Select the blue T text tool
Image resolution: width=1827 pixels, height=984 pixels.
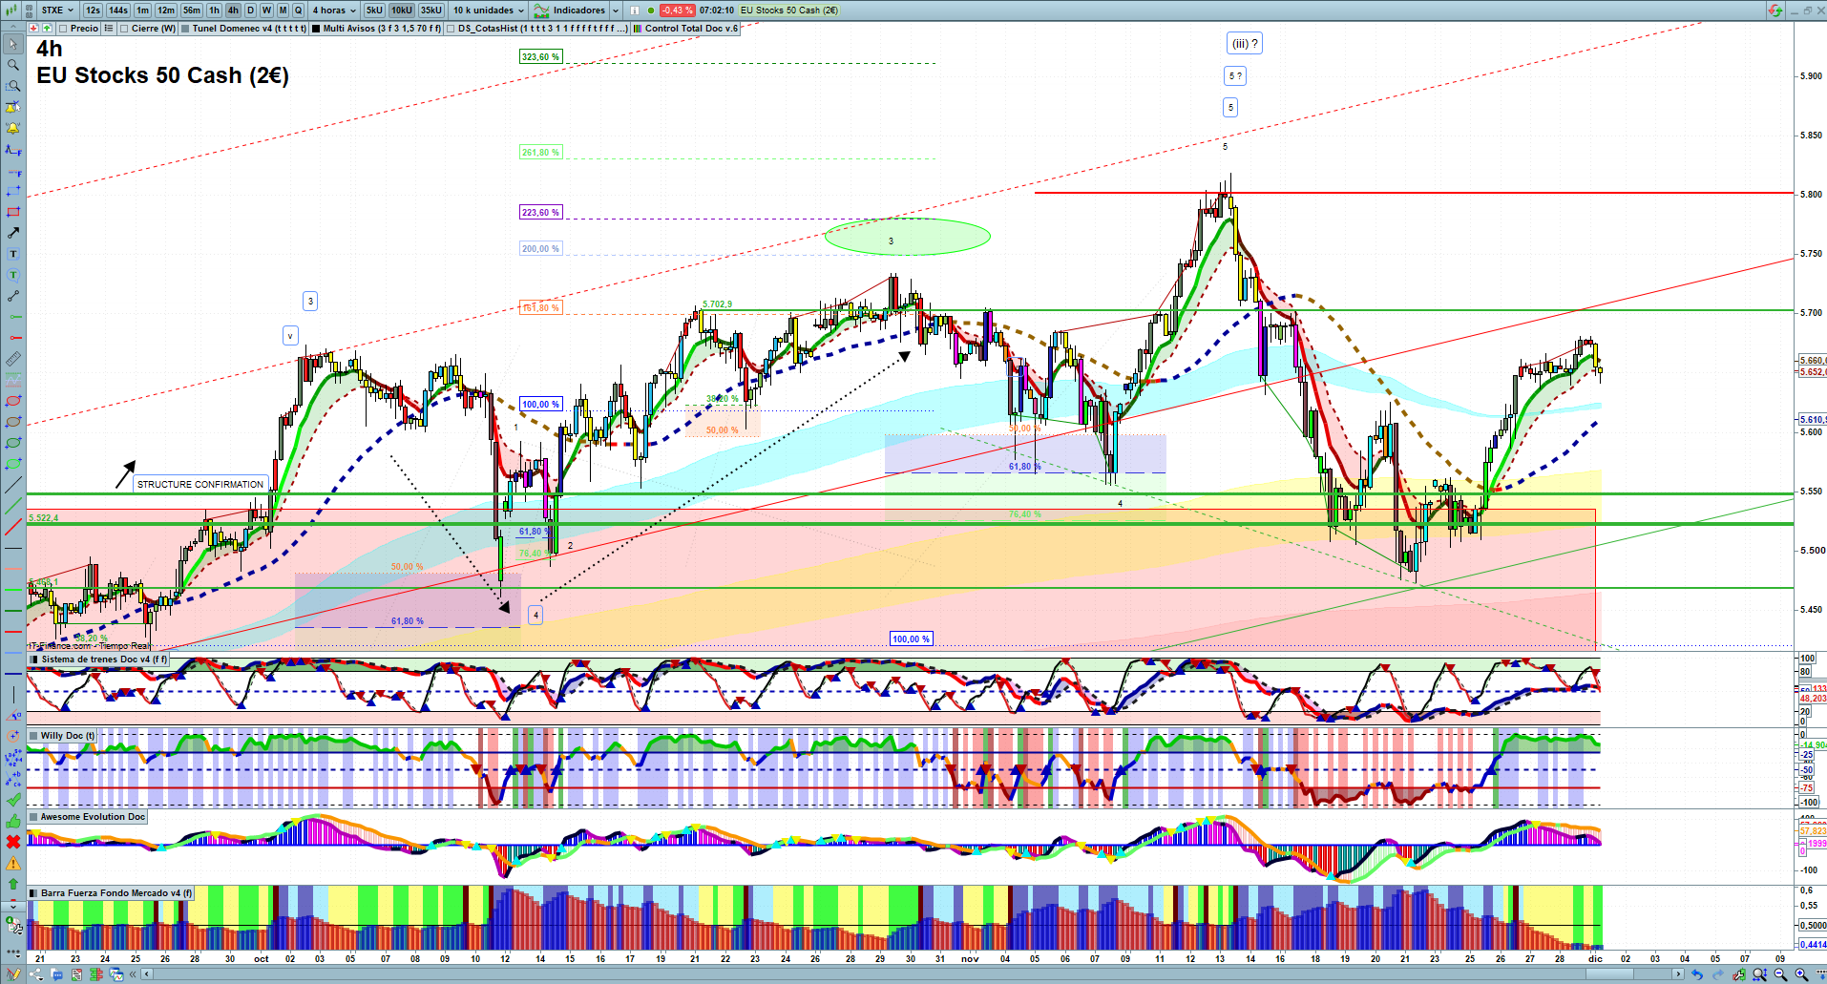(13, 254)
